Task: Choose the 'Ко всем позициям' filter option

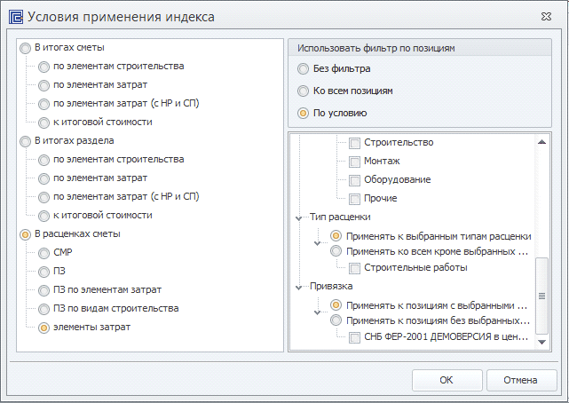Action: (x=304, y=91)
